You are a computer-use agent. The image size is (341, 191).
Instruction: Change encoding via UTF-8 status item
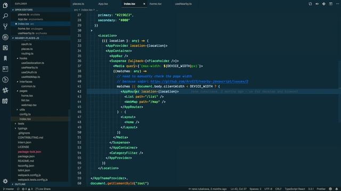(268, 189)
